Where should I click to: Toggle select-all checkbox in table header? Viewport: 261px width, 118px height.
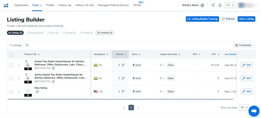click(x=11, y=54)
